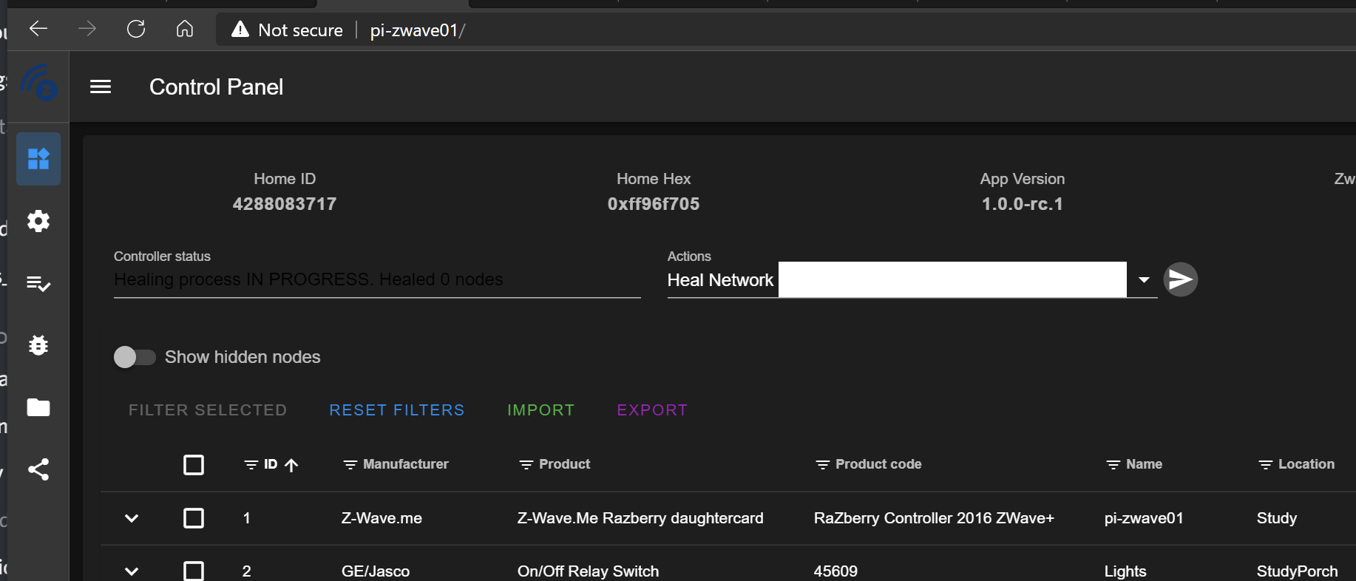Click FILTER SELECTED button
This screenshot has height=581, width=1356.
(x=208, y=410)
